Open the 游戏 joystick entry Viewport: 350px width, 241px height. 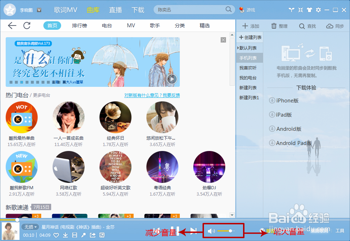pos(247,10)
